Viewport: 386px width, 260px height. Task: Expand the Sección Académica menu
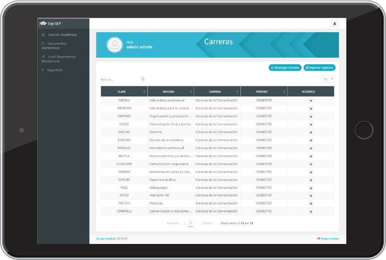[62, 34]
